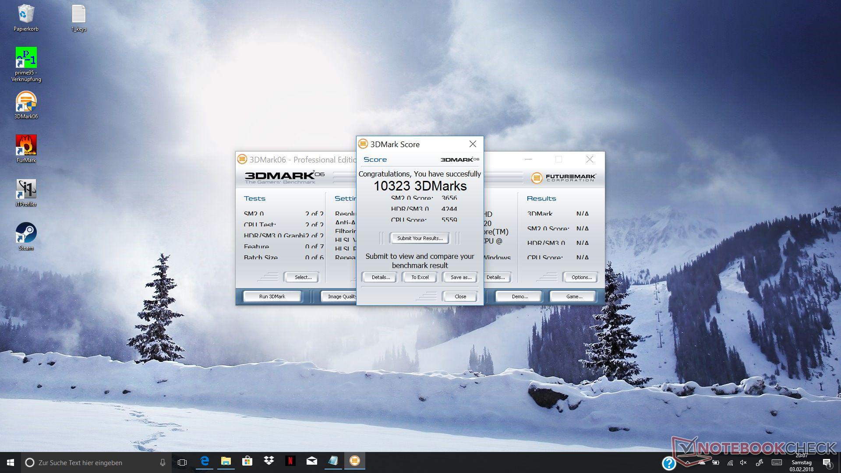Click the Cortana search box
The image size is (841, 473).
(95, 462)
